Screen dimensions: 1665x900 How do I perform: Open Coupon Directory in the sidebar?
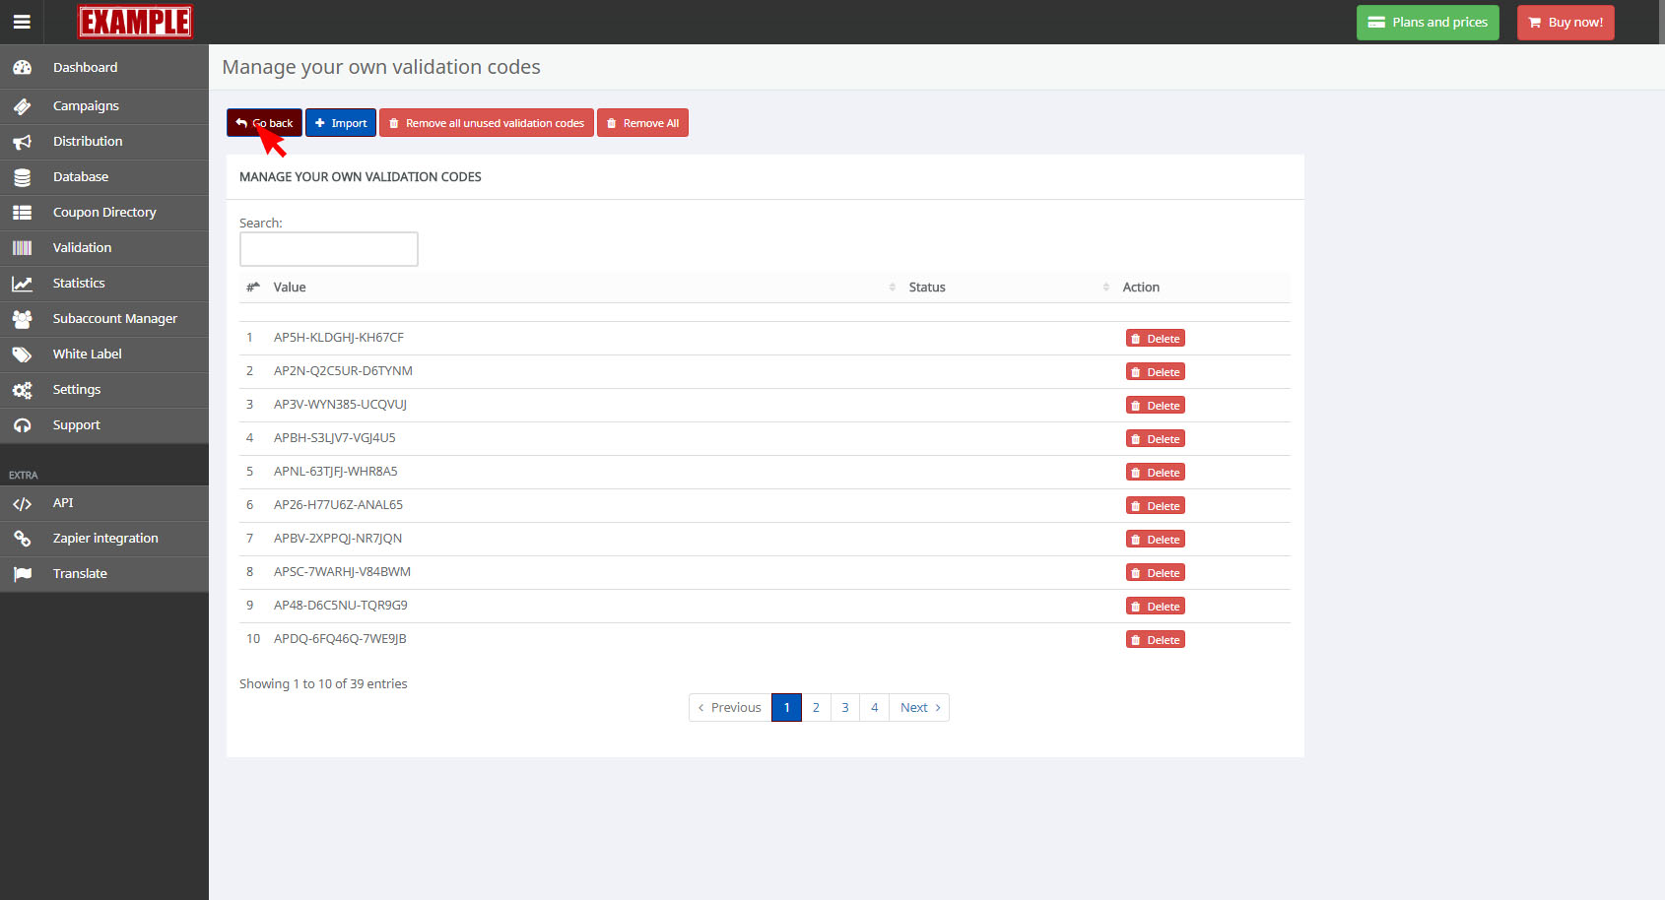click(x=104, y=213)
